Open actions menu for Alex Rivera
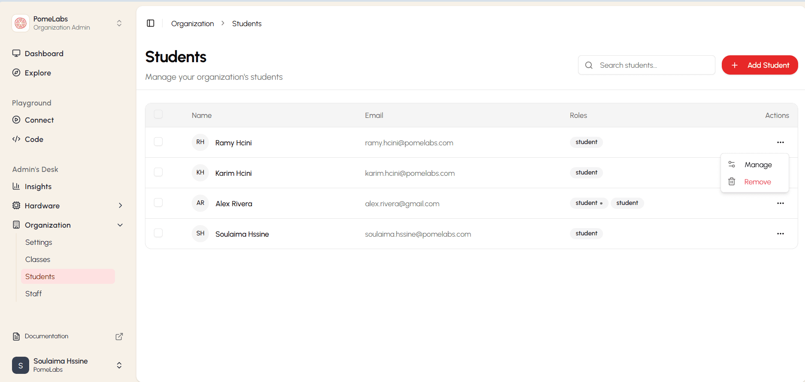The width and height of the screenshot is (805, 382). (781, 203)
